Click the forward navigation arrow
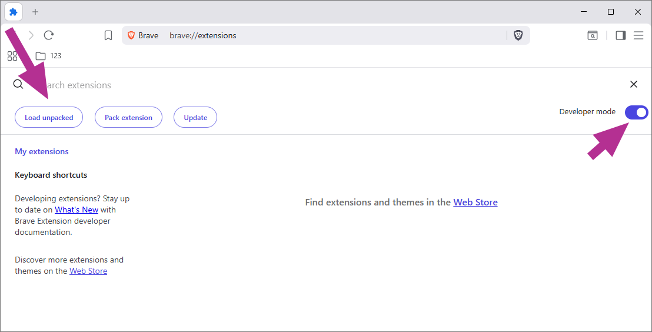The image size is (652, 332). coord(31,35)
